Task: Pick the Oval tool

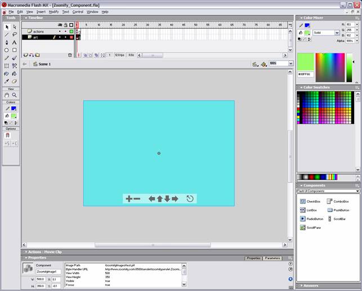Action: 7,50
